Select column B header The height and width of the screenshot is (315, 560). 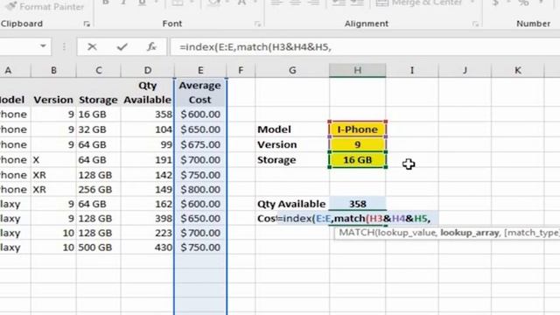tap(53, 70)
